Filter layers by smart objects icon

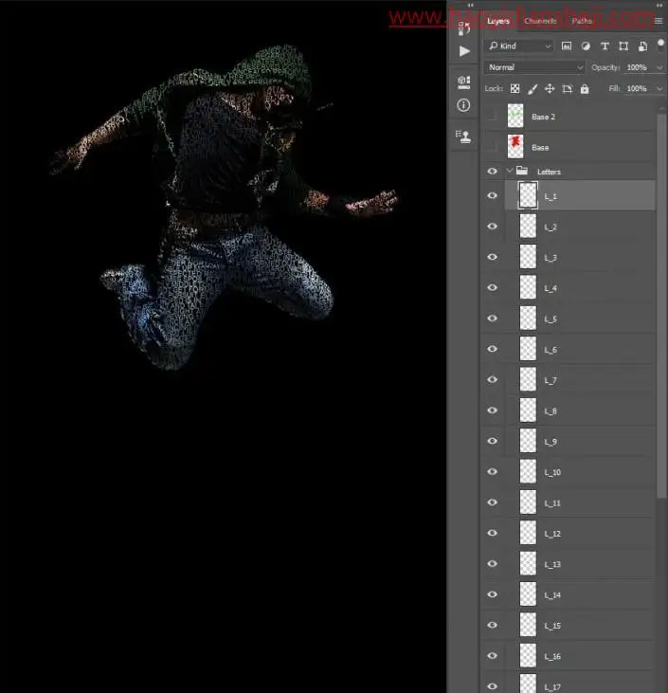(x=642, y=46)
